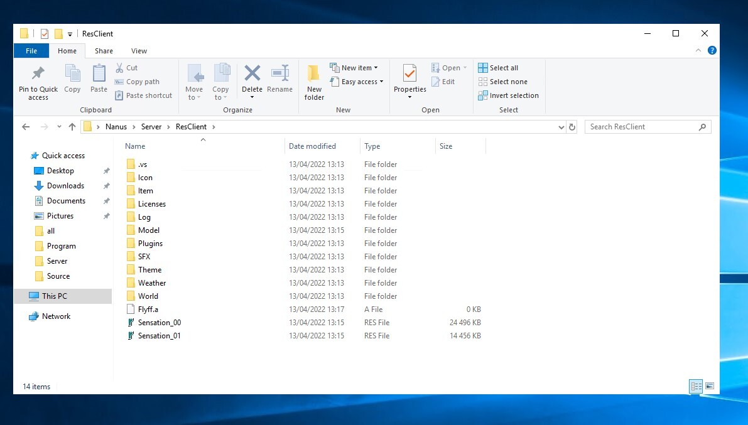Go back with the Back arrow
This screenshot has width=748, height=425.
26,126
